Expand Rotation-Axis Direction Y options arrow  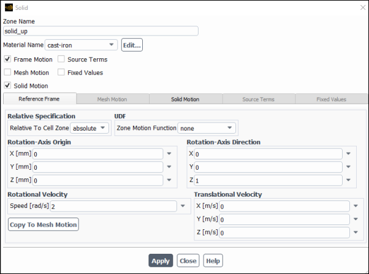[348, 167]
